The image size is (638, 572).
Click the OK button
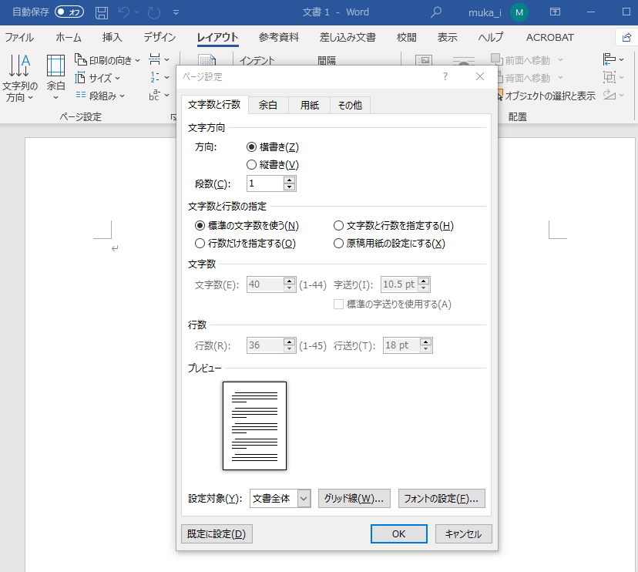(399, 533)
